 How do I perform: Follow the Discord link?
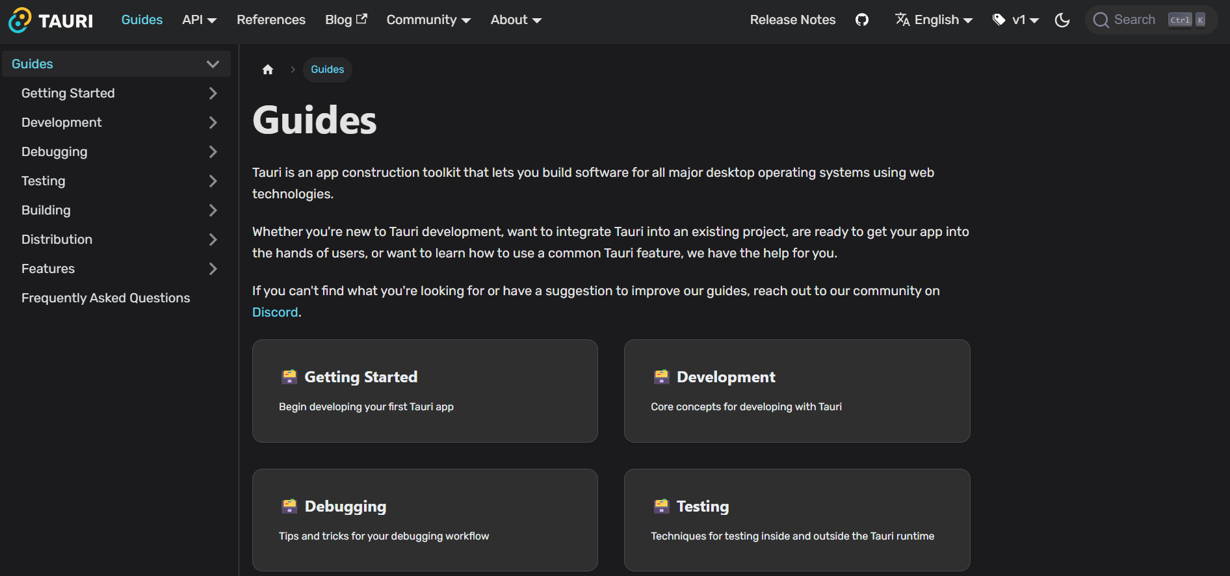275,313
